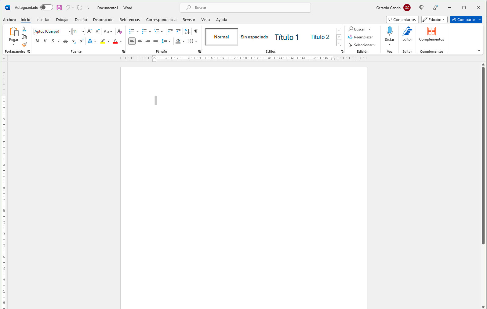487x309 pixels.
Task: Click the Reemplazar icon
Action: point(350,37)
